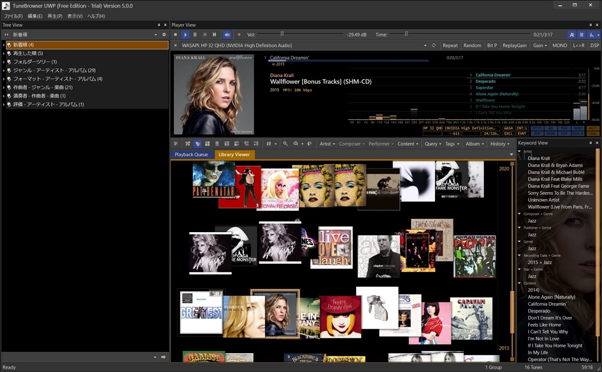Stop playback with the stop button

tap(176, 35)
